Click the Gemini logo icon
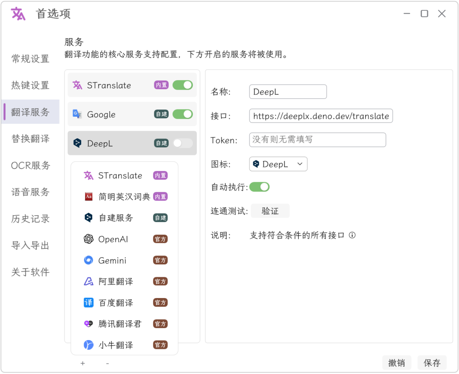Screen dimensions: 459x374 [88, 260]
